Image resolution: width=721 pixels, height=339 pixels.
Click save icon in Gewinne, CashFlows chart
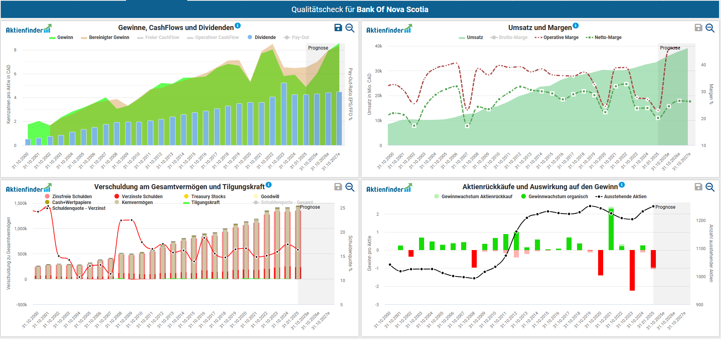(338, 28)
